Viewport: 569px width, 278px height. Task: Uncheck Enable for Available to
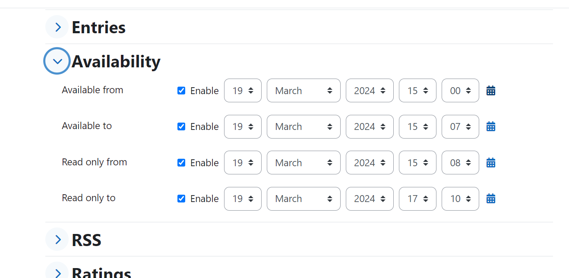pos(181,126)
